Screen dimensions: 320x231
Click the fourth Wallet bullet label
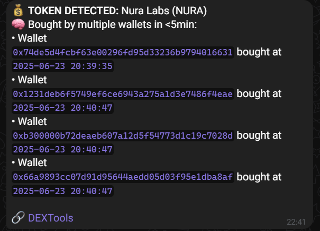32,162
